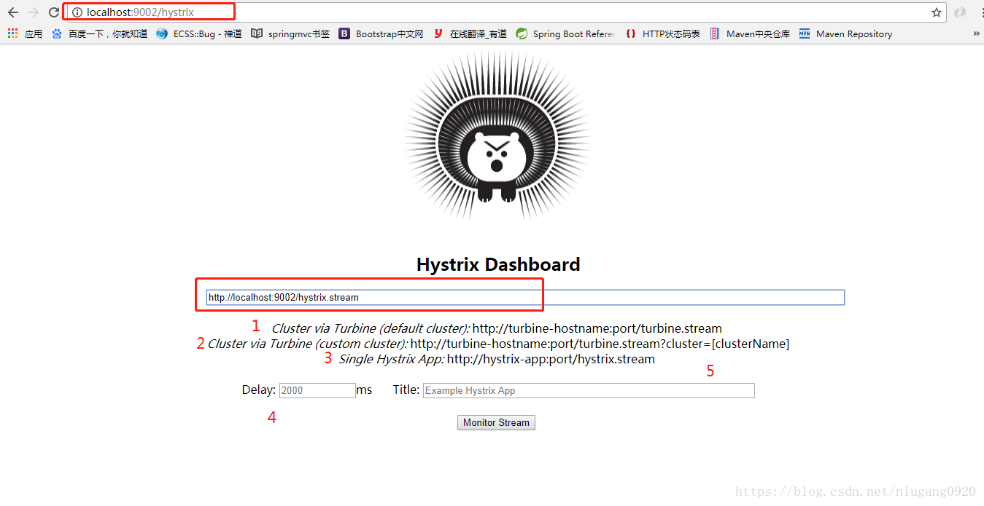
Task: Click the Title input field
Action: click(589, 390)
